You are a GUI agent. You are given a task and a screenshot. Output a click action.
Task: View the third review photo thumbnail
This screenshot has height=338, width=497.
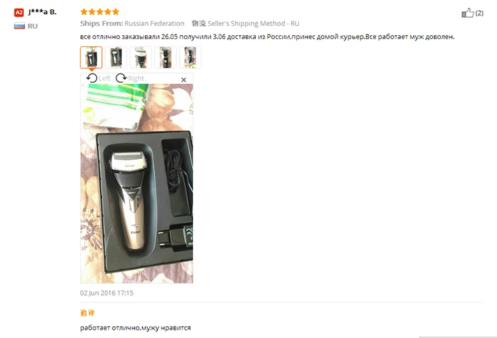(x=140, y=58)
